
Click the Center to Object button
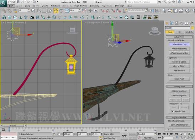[x=179, y=62]
